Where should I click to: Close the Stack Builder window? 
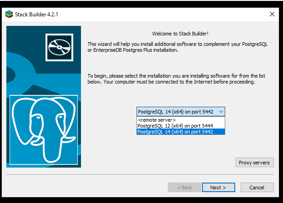click(x=272, y=14)
